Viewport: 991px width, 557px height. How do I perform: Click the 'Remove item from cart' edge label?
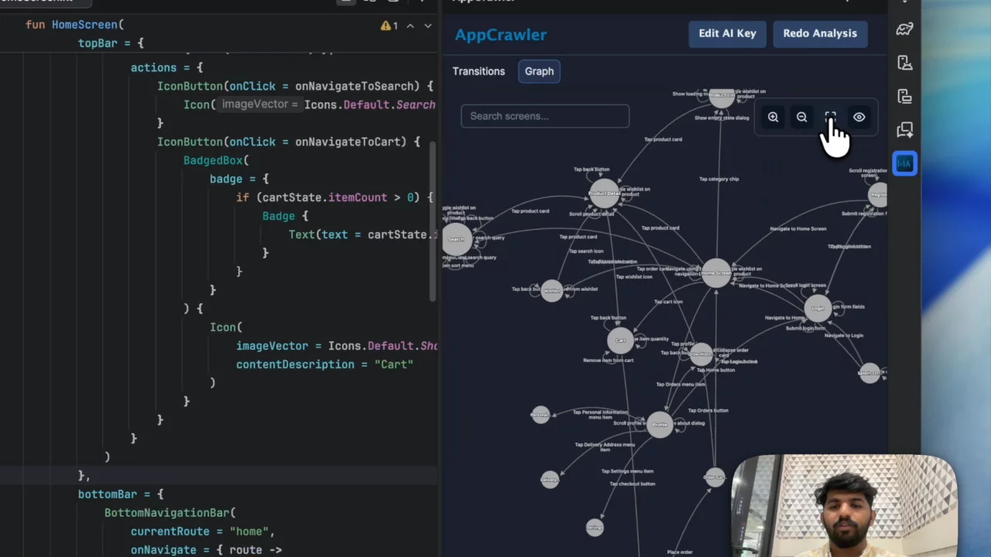click(x=609, y=361)
